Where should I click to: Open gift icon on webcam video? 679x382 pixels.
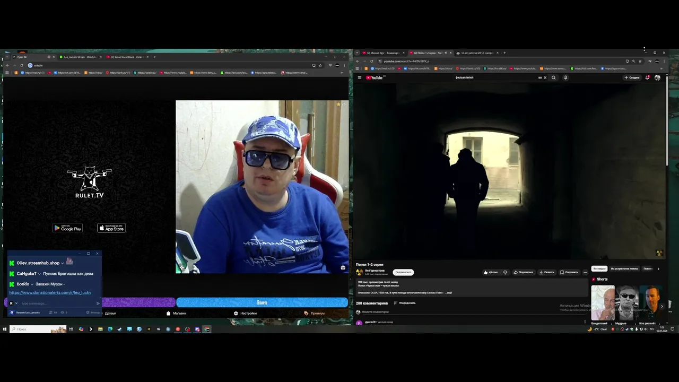(343, 267)
